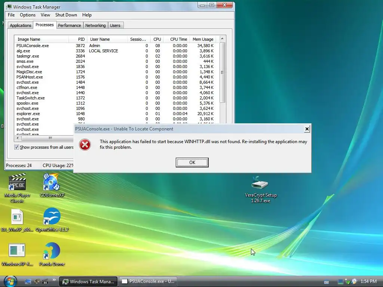Expand quick launch overflow chevron

54,280
